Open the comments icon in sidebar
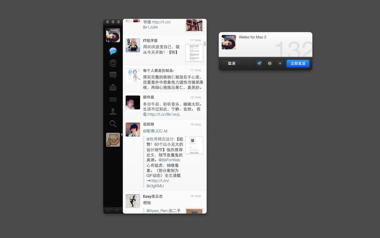Image resolution: width=380 pixels, height=238 pixels. [113, 75]
